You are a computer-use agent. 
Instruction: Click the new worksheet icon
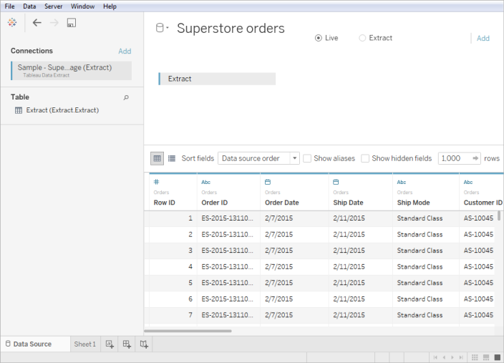110,344
